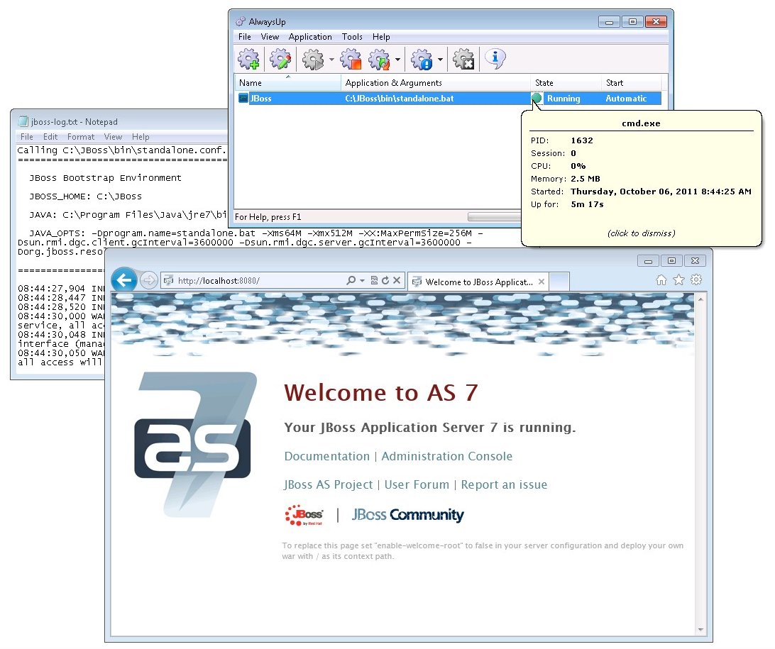The width and height of the screenshot is (775, 649).
Task: Open the Documentation link
Action: 326,456
